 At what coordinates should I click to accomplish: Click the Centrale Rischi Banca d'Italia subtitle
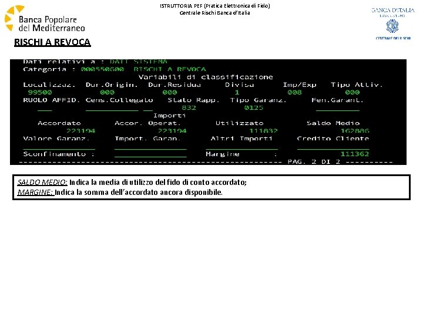point(215,13)
